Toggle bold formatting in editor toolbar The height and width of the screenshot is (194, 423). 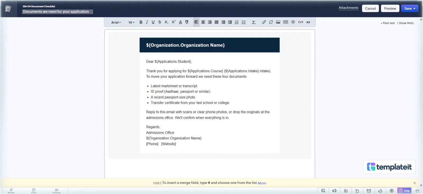[x=141, y=22]
